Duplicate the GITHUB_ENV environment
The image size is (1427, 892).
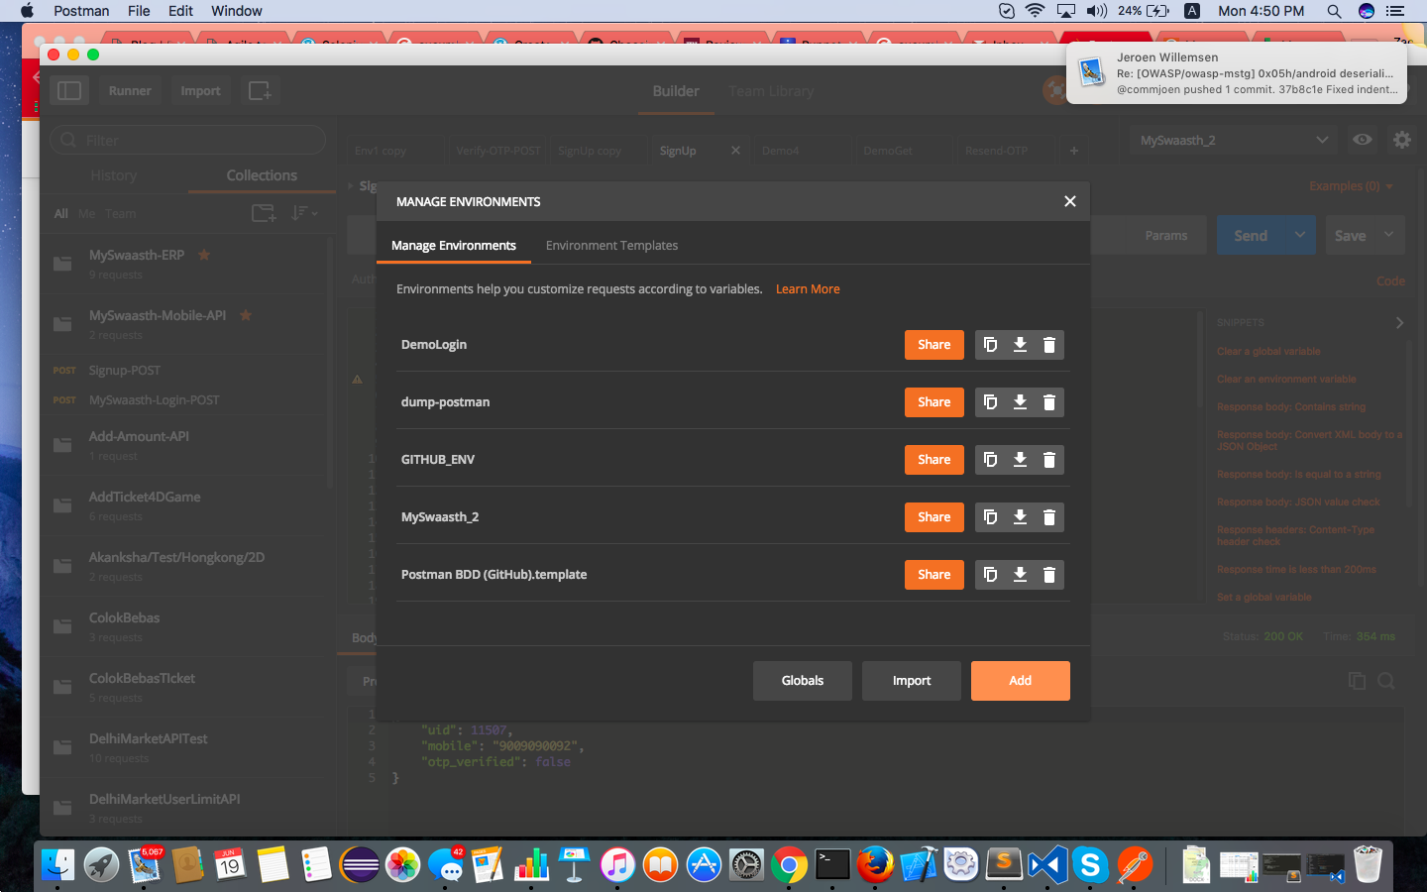[990, 460]
